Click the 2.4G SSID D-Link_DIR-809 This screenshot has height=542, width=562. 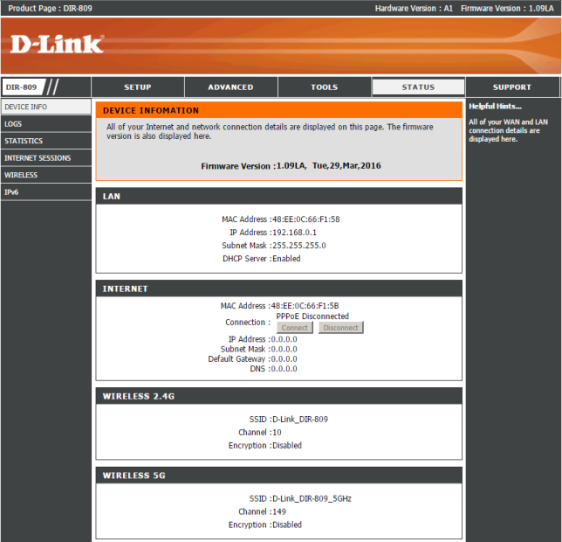click(300, 420)
